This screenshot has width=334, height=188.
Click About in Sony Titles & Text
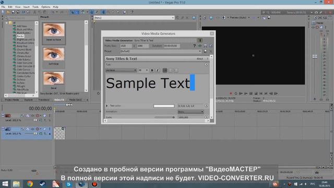click(x=199, y=58)
